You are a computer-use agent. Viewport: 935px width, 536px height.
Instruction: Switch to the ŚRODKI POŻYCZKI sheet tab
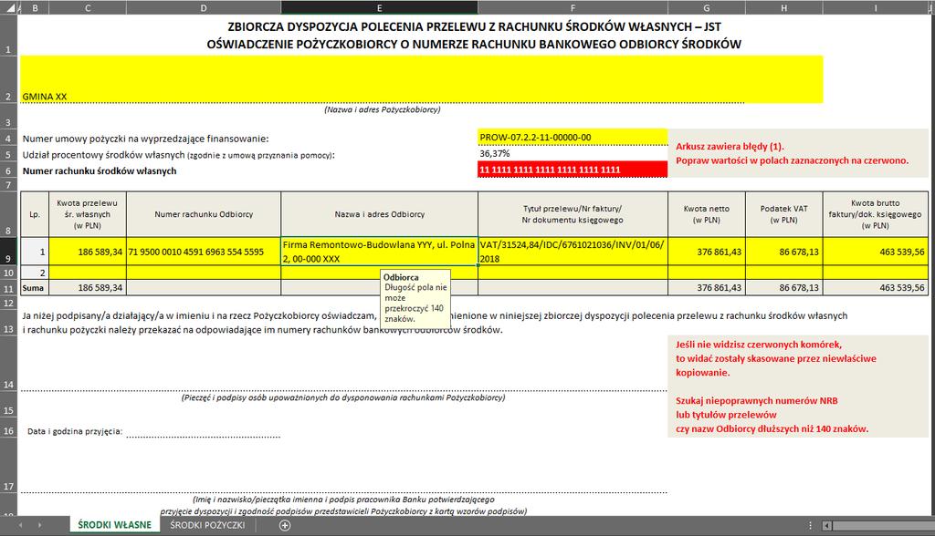click(207, 525)
